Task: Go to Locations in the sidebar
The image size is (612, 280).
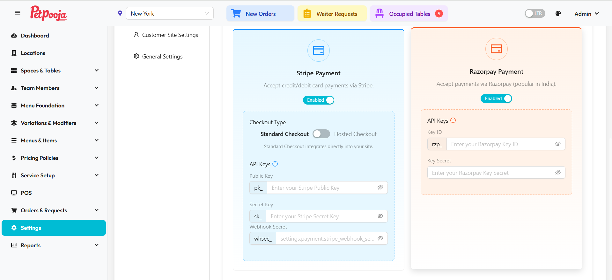Action: [54, 53]
